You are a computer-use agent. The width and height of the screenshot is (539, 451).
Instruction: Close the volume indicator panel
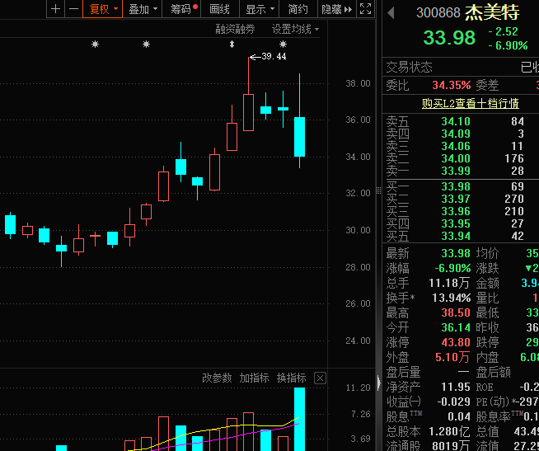pos(320,378)
